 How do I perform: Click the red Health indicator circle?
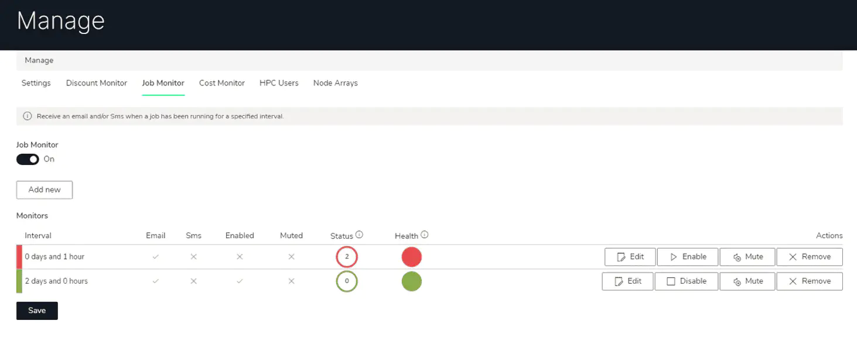coord(412,257)
